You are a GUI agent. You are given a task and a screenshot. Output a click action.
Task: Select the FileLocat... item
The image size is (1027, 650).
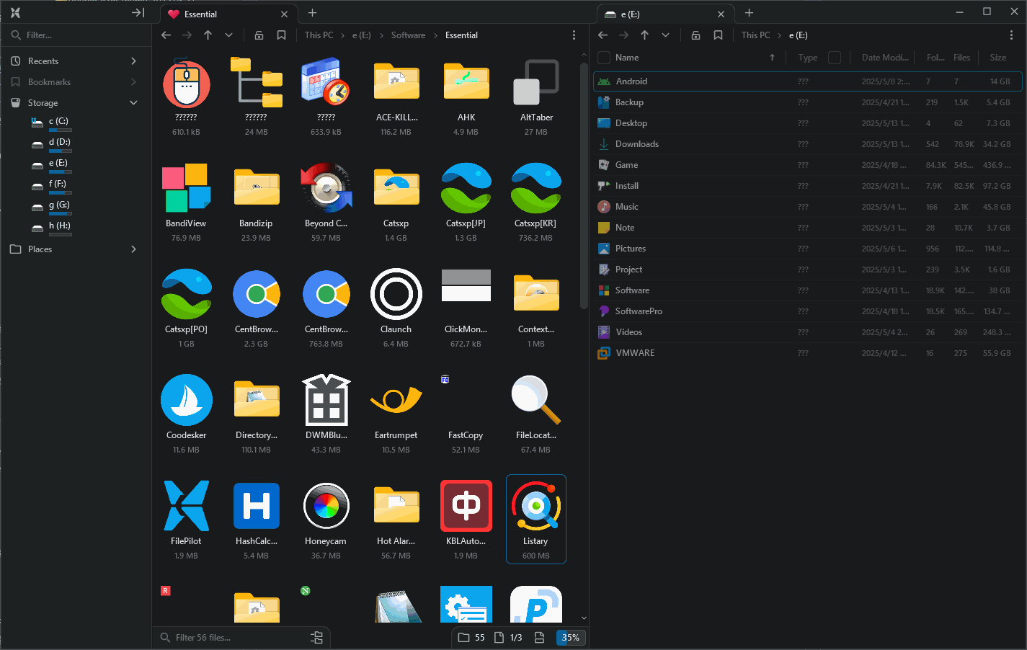tap(535, 414)
